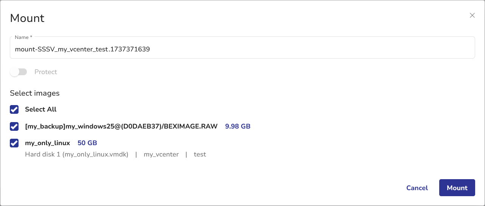
Task: Click the Hard disk 1 vmdk description
Action: pos(77,154)
